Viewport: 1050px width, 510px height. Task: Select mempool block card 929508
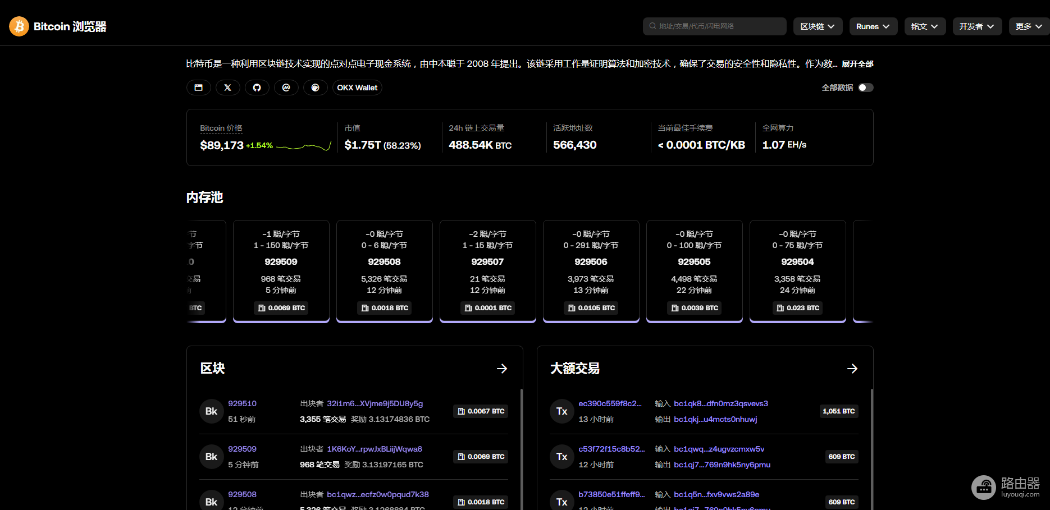[x=385, y=272]
